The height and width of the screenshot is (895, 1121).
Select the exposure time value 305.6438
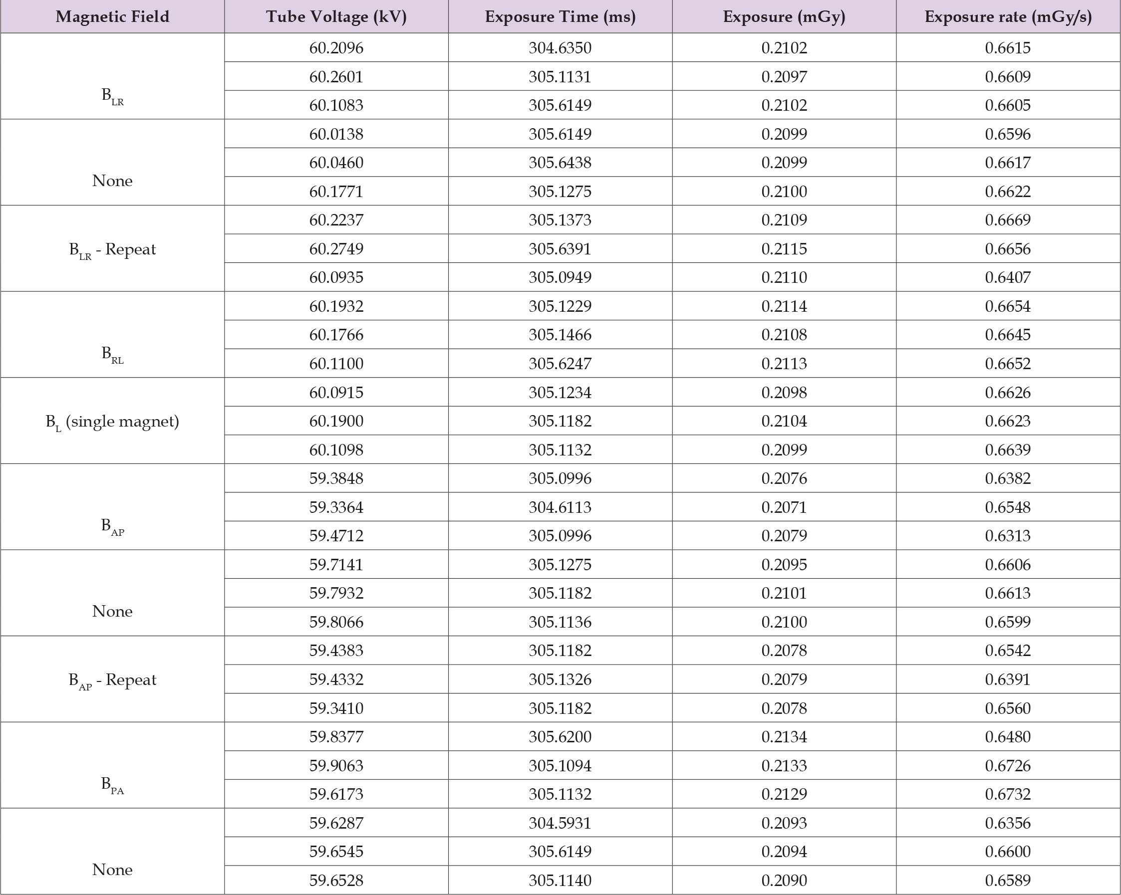(560, 163)
